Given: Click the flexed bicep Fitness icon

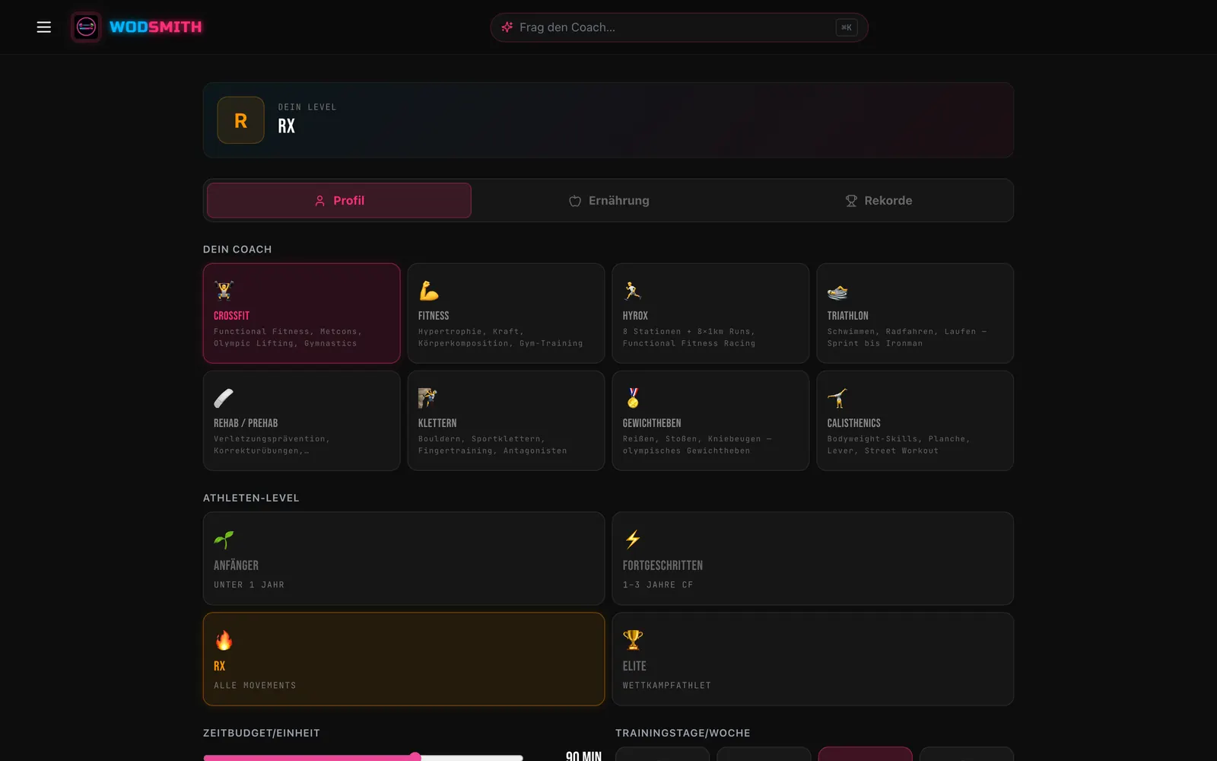Looking at the screenshot, I should pos(429,291).
